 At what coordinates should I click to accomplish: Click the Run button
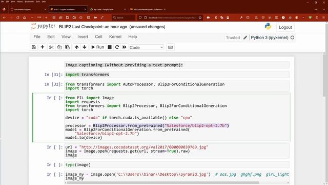click(x=98, y=47)
